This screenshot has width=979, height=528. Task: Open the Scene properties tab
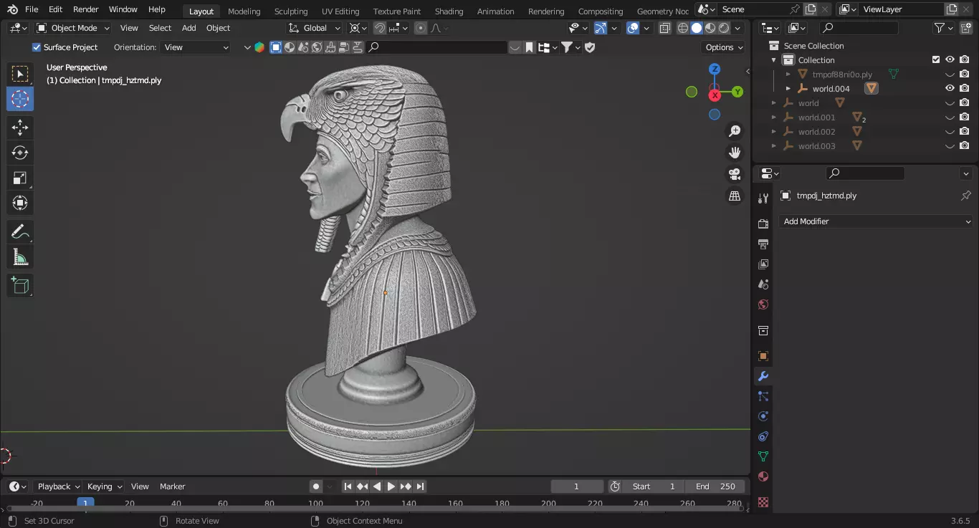[x=763, y=284]
